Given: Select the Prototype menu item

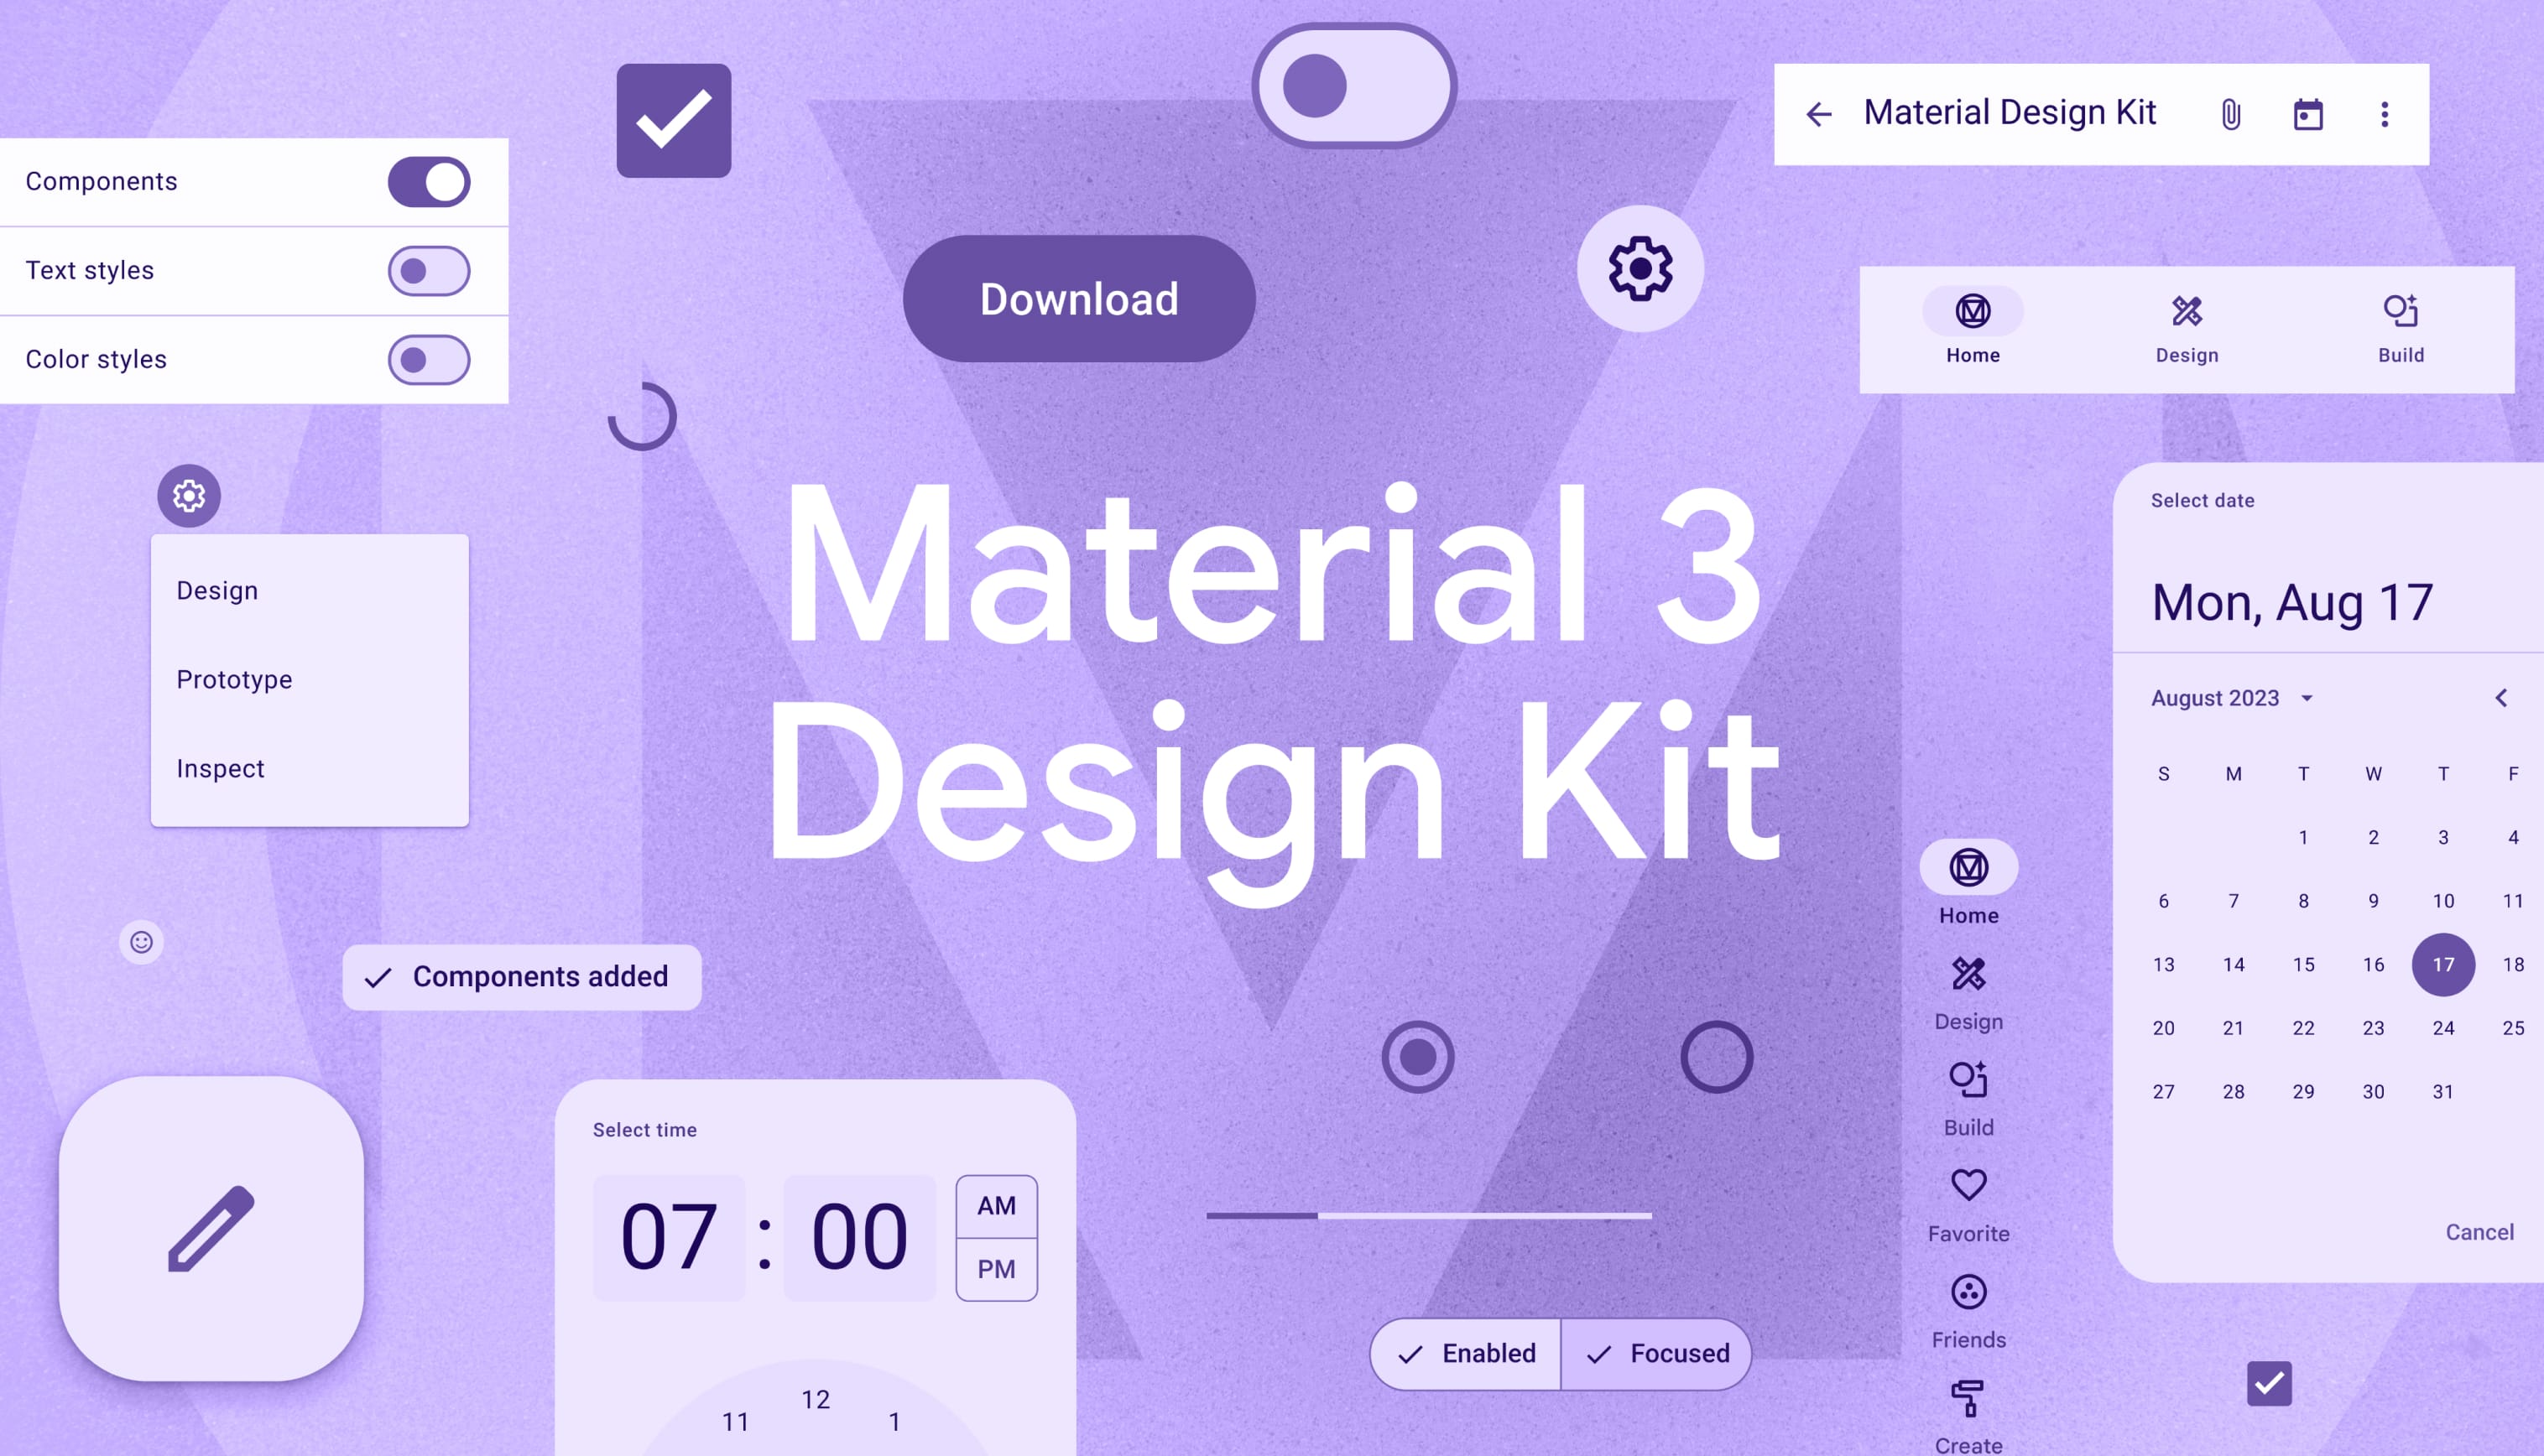Looking at the screenshot, I should (x=234, y=679).
